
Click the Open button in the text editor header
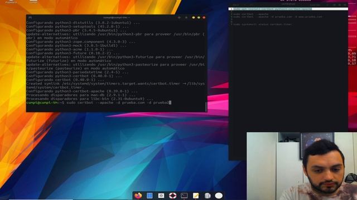pos(236,5)
